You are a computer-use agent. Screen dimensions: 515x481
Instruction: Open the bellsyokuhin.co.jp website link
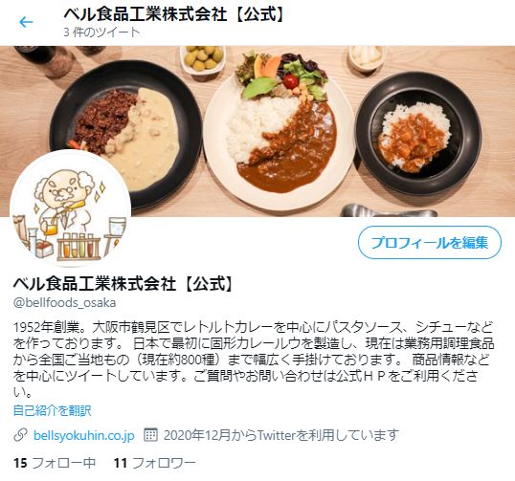coord(84,435)
